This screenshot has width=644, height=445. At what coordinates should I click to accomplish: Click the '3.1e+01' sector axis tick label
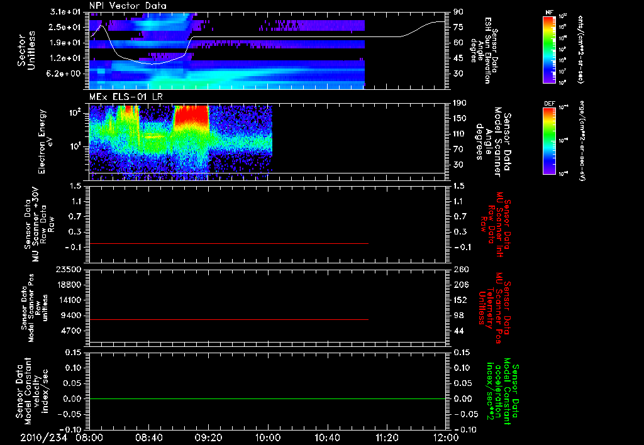(65, 12)
